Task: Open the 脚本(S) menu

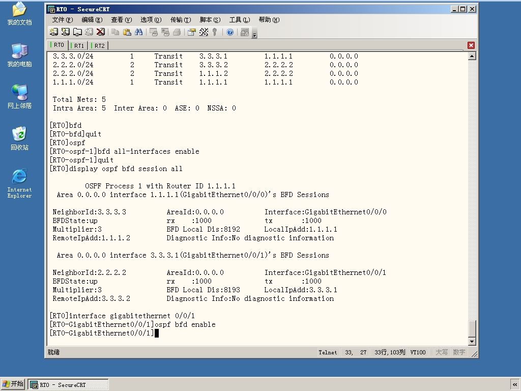Action: click(x=210, y=20)
